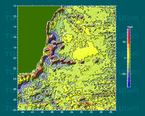Select latitude label "24" on left axis
145x116 pixels.
[15, 79]
